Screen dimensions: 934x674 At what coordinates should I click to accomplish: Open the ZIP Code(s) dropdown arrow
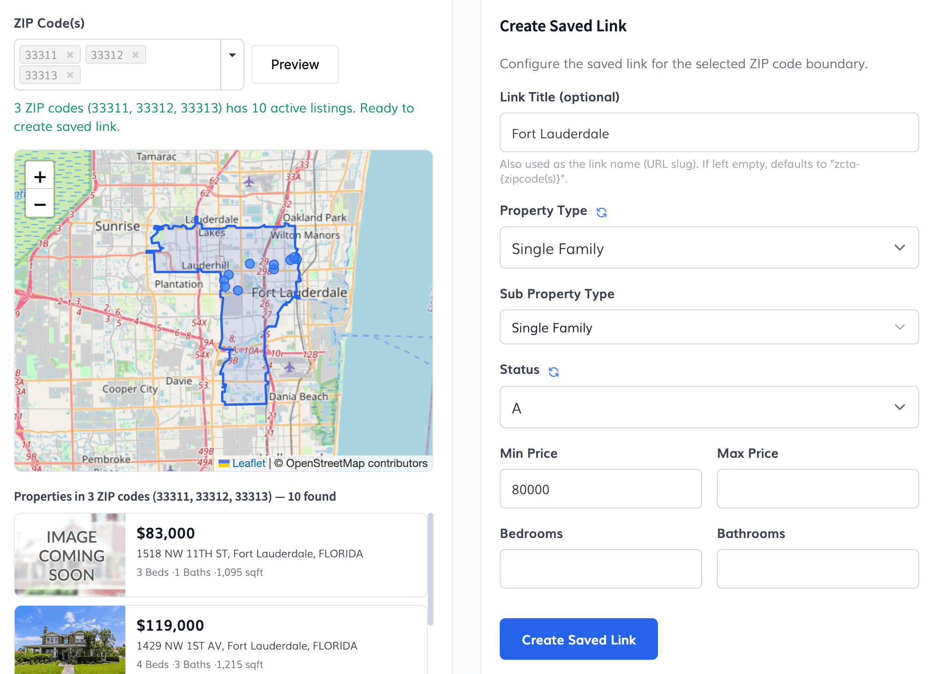click(232, 55)
